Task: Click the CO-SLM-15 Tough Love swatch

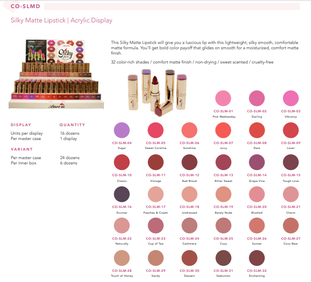Action: [x=291, y=162]
